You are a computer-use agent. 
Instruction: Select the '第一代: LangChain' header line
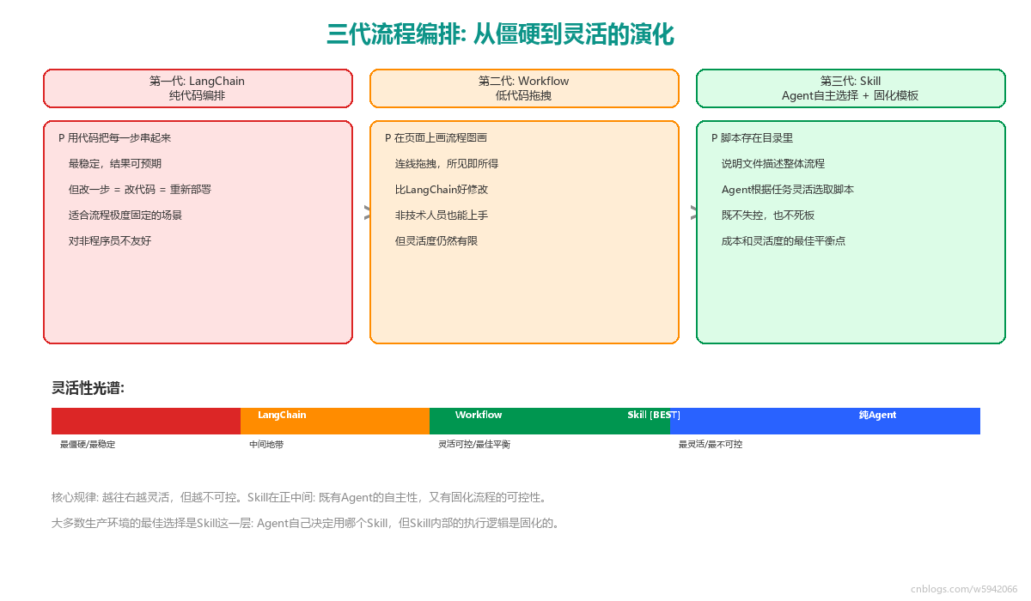(x=197, y=81)
